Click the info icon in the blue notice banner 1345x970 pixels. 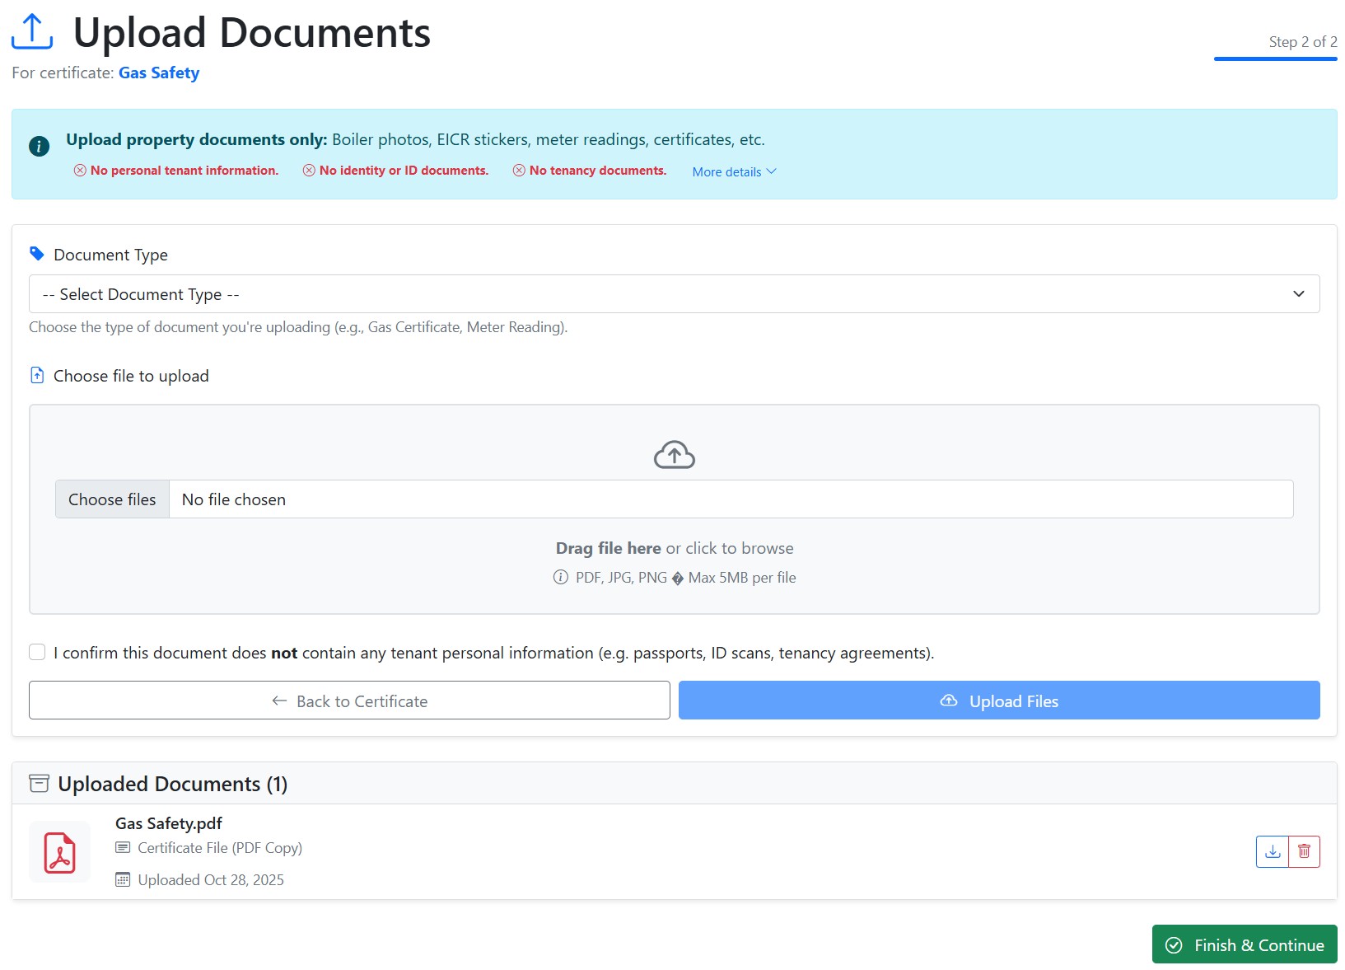(38, 146)
